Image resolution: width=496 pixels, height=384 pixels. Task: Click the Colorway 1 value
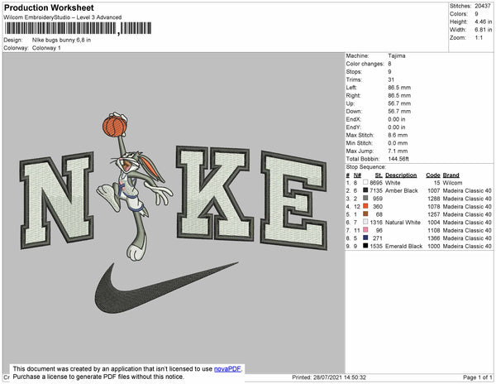pyautogui.click(x=46, y=48)
